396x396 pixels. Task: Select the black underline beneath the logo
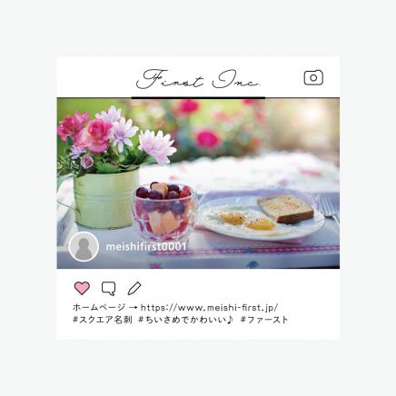[198, 98]
